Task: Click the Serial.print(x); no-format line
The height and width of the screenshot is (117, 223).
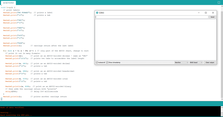Action: pyautogui.click(x=46, y=56)
